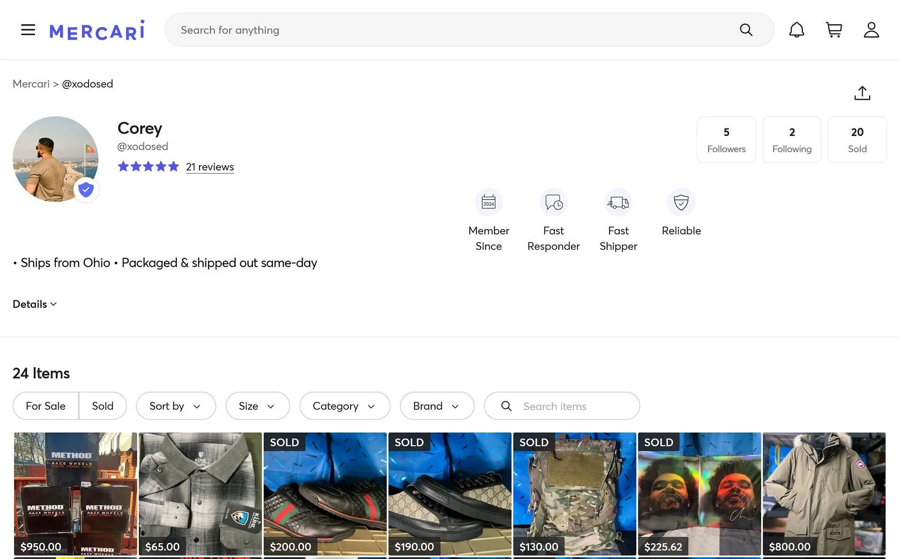Focus the Search items field
This screenshot has height=559, width=900.
pos(562,406)
